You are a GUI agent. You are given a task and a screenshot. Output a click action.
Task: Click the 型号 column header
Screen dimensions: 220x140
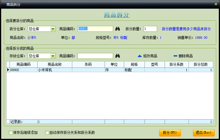155,64
